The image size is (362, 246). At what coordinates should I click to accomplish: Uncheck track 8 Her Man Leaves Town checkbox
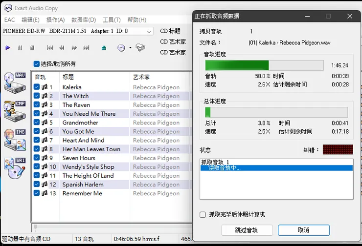point(37,149)
